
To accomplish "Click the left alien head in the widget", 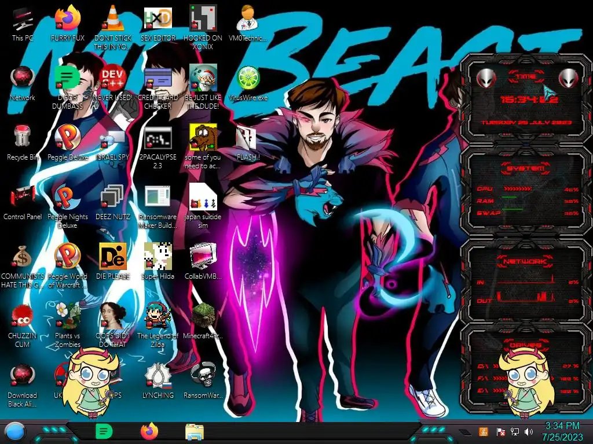I will coord(486,78).
